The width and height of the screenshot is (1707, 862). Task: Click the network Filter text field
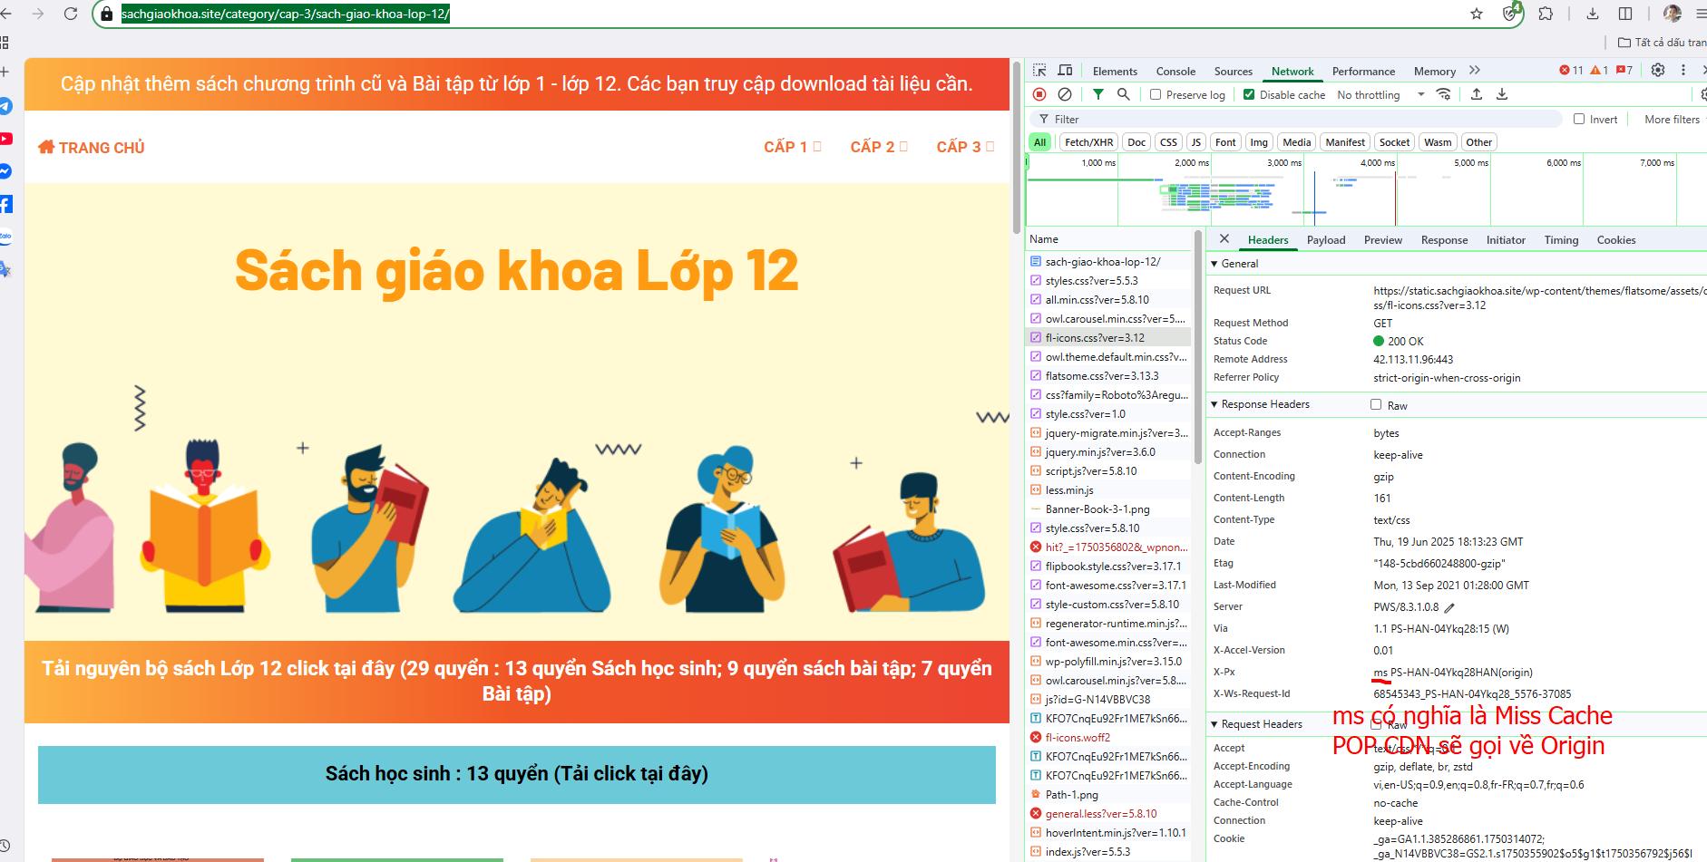1297,119
